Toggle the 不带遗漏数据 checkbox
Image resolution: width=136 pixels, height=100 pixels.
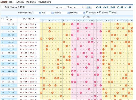tap(87, 12)
